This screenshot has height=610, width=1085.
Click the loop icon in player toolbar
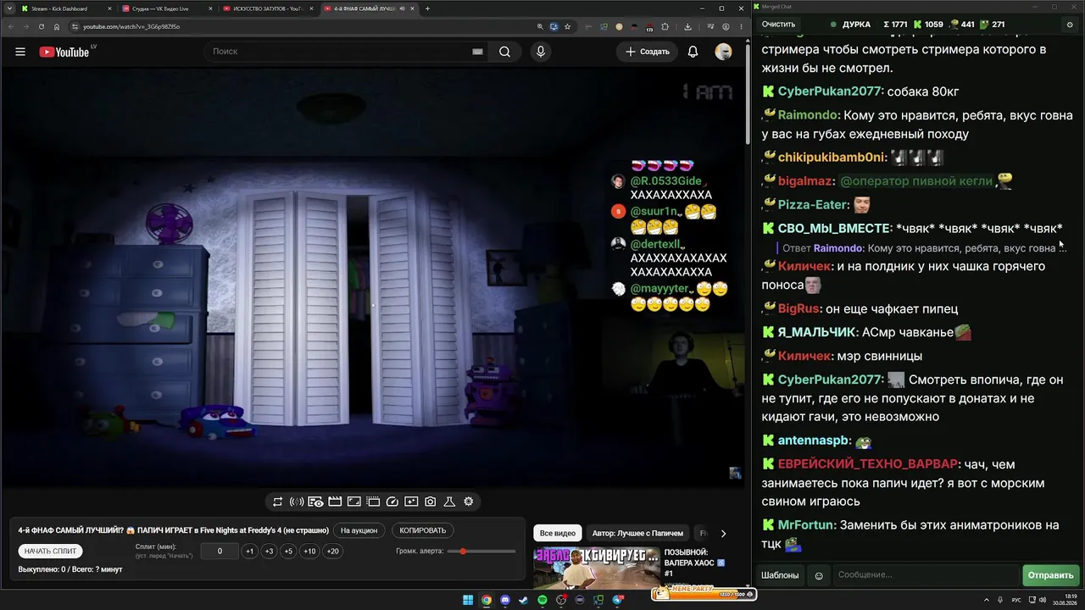coord(277,502)
